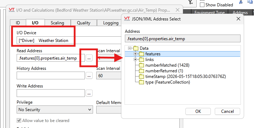The height and width of the screenshot is (128, 254).
Task: Select type (FeatureCollection) tree row
Action: coord(167,82)
